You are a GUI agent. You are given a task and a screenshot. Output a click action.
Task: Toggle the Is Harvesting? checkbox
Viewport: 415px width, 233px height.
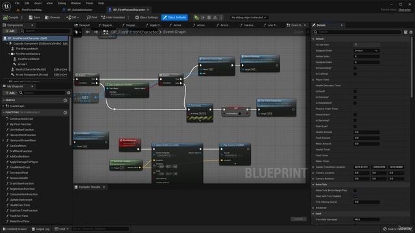355,68
